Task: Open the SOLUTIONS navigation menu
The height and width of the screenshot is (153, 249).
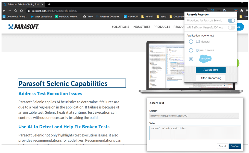Action: coord(120,27)
